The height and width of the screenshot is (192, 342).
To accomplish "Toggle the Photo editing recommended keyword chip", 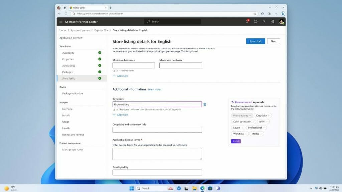I will pos(242,116).
